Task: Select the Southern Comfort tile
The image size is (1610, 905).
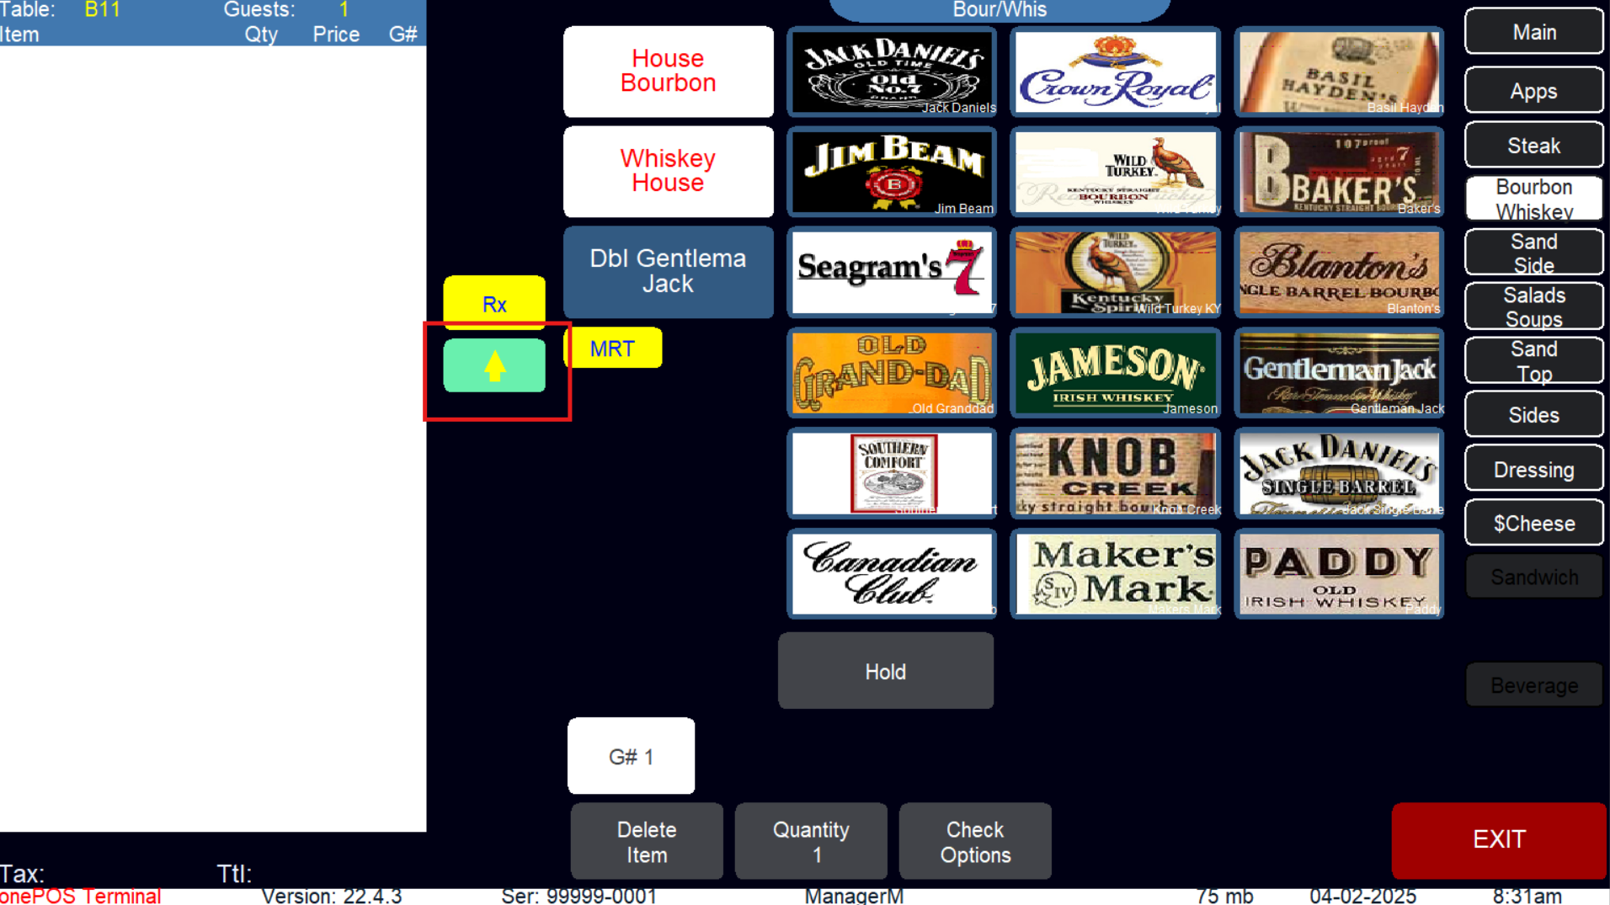Action: click(892, 473)
